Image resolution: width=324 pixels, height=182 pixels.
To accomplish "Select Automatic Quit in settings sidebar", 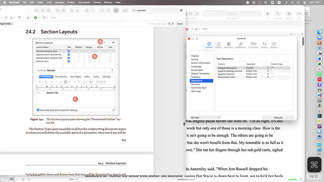I will pos(199,88).
